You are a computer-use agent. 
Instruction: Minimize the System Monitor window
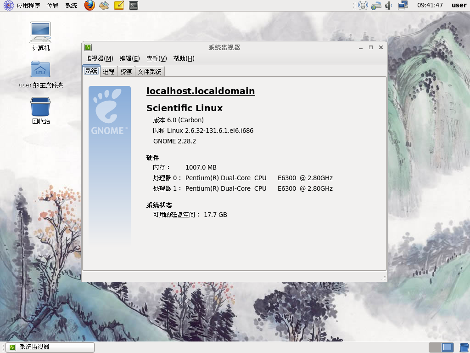pos(361,47)
